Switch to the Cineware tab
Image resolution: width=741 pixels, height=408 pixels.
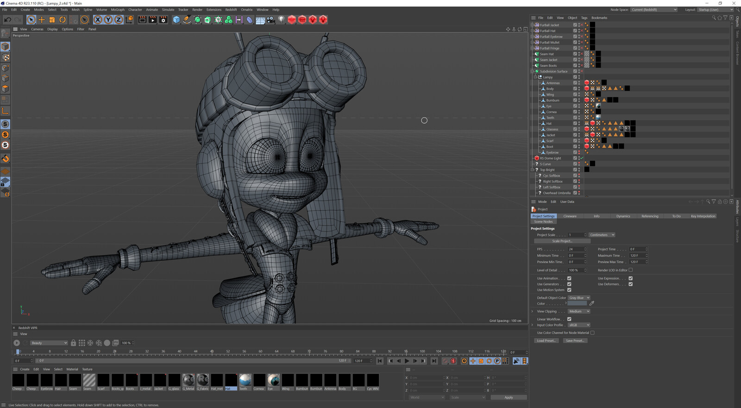(x=570, y=216)
